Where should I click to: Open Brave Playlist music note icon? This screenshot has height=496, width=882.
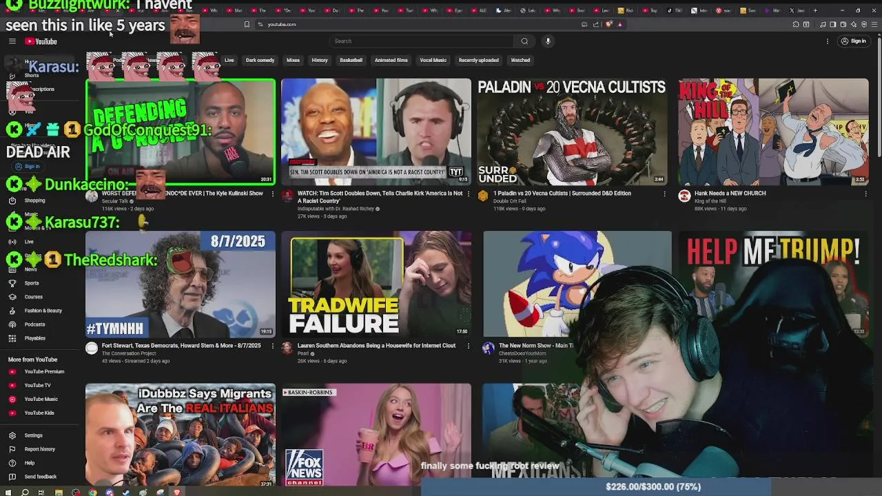tap(823, 24)
